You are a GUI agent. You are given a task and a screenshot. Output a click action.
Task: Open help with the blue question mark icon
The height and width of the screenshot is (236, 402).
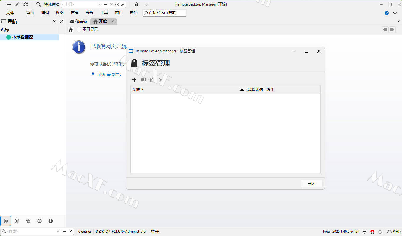pos(387,13)
